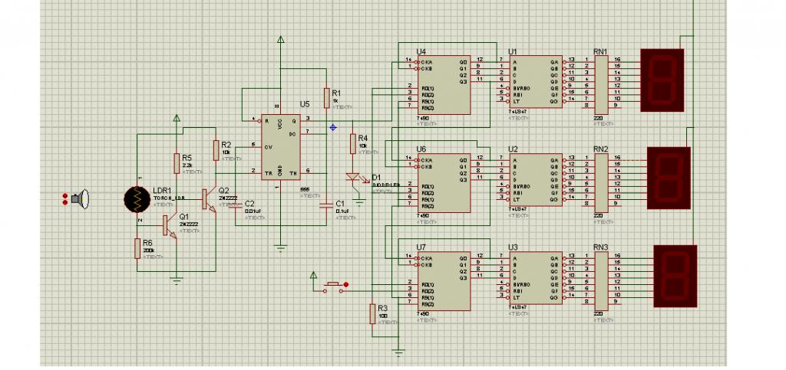Select the LDR1 torch sensor component

[x=137, y=199]
